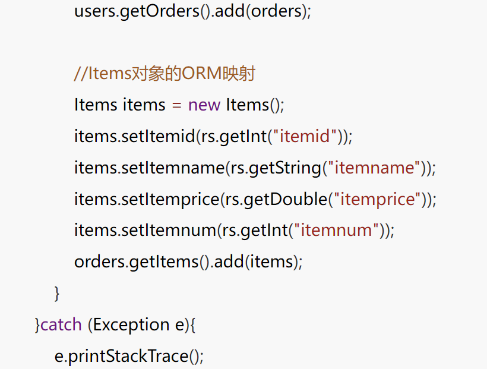Click the orange Items ORM comment line
Screen dimensions: 487x369
pos(165,74)
